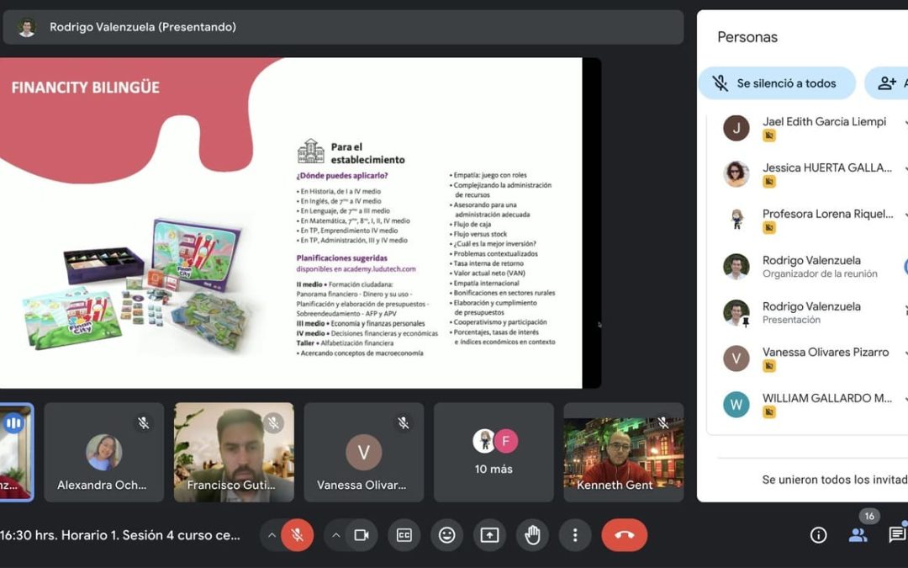The width and height of the screenshot is (908, 568).
Task: Click the yellow status badge under WILLIAM GALLARDO
Action: click(769, 412)
